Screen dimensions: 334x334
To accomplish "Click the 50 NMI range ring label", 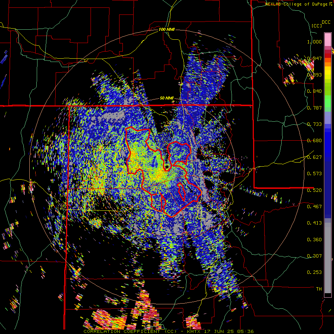I will coord(167,98).
